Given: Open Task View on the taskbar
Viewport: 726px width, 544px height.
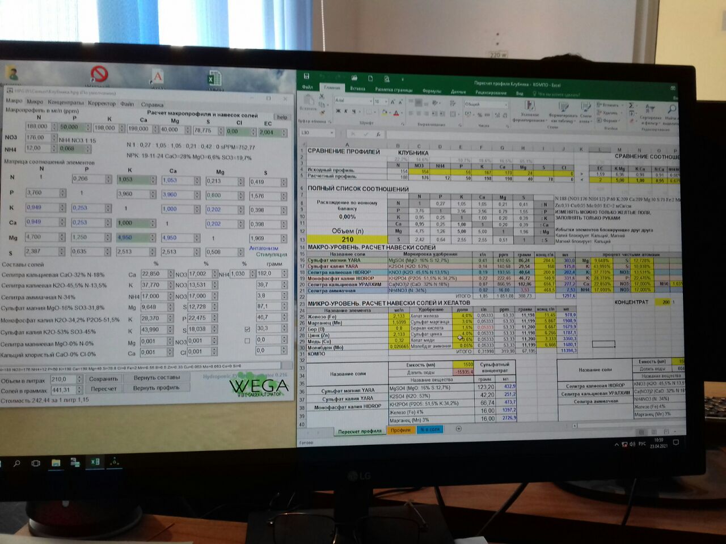Looking at the screenshot, I should (36, 463).
